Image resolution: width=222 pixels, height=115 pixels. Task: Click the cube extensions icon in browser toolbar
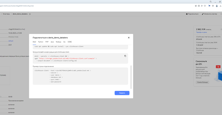pos(213,6)
